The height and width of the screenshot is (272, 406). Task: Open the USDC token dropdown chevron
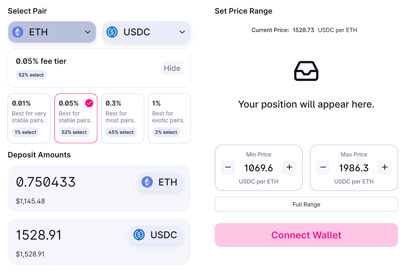point(182,32)
